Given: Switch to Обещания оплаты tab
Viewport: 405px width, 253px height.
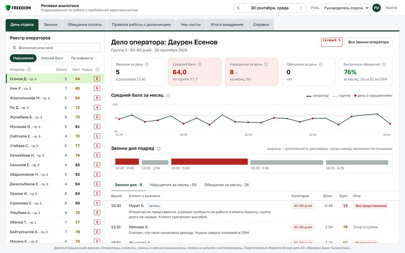Looking at the screenshot, I should click(x=85, y=25).
